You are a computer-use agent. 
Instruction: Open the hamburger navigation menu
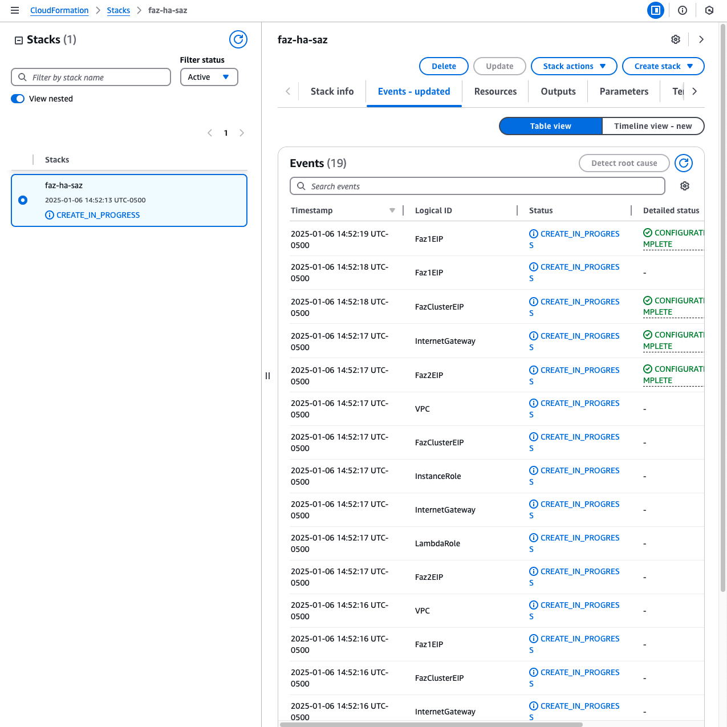(15, 10)
